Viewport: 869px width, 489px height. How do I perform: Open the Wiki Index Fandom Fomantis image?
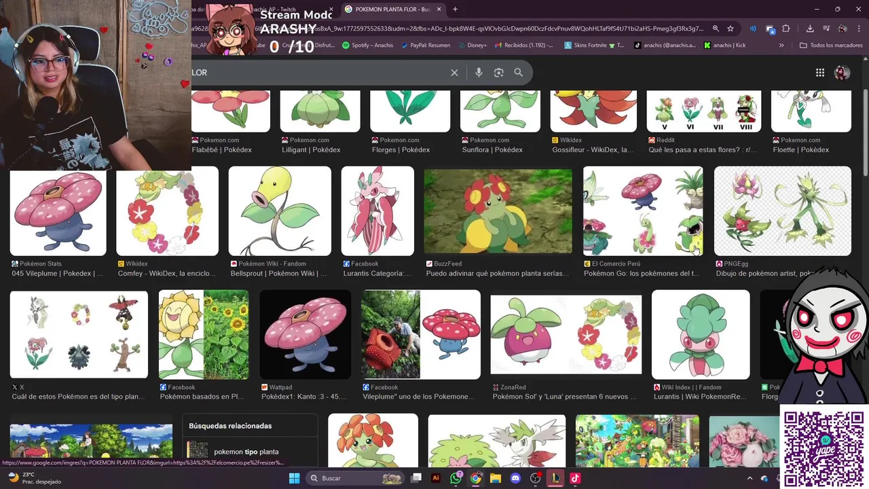point(701,334)
